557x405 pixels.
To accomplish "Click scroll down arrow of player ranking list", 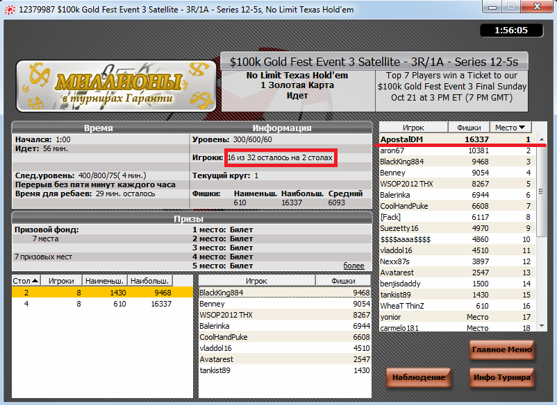I will pyautogui.click(x=542, y=325).
